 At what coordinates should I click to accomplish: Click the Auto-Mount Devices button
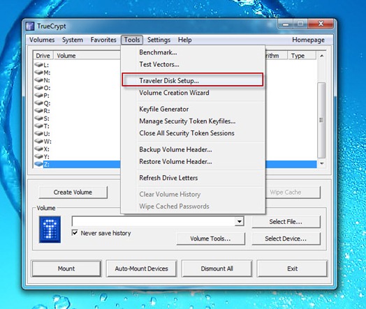pos(142,269)
